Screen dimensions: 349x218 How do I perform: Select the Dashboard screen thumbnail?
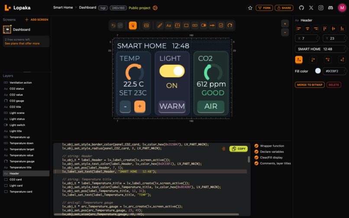pyautogui.click(x=7, y=29)
